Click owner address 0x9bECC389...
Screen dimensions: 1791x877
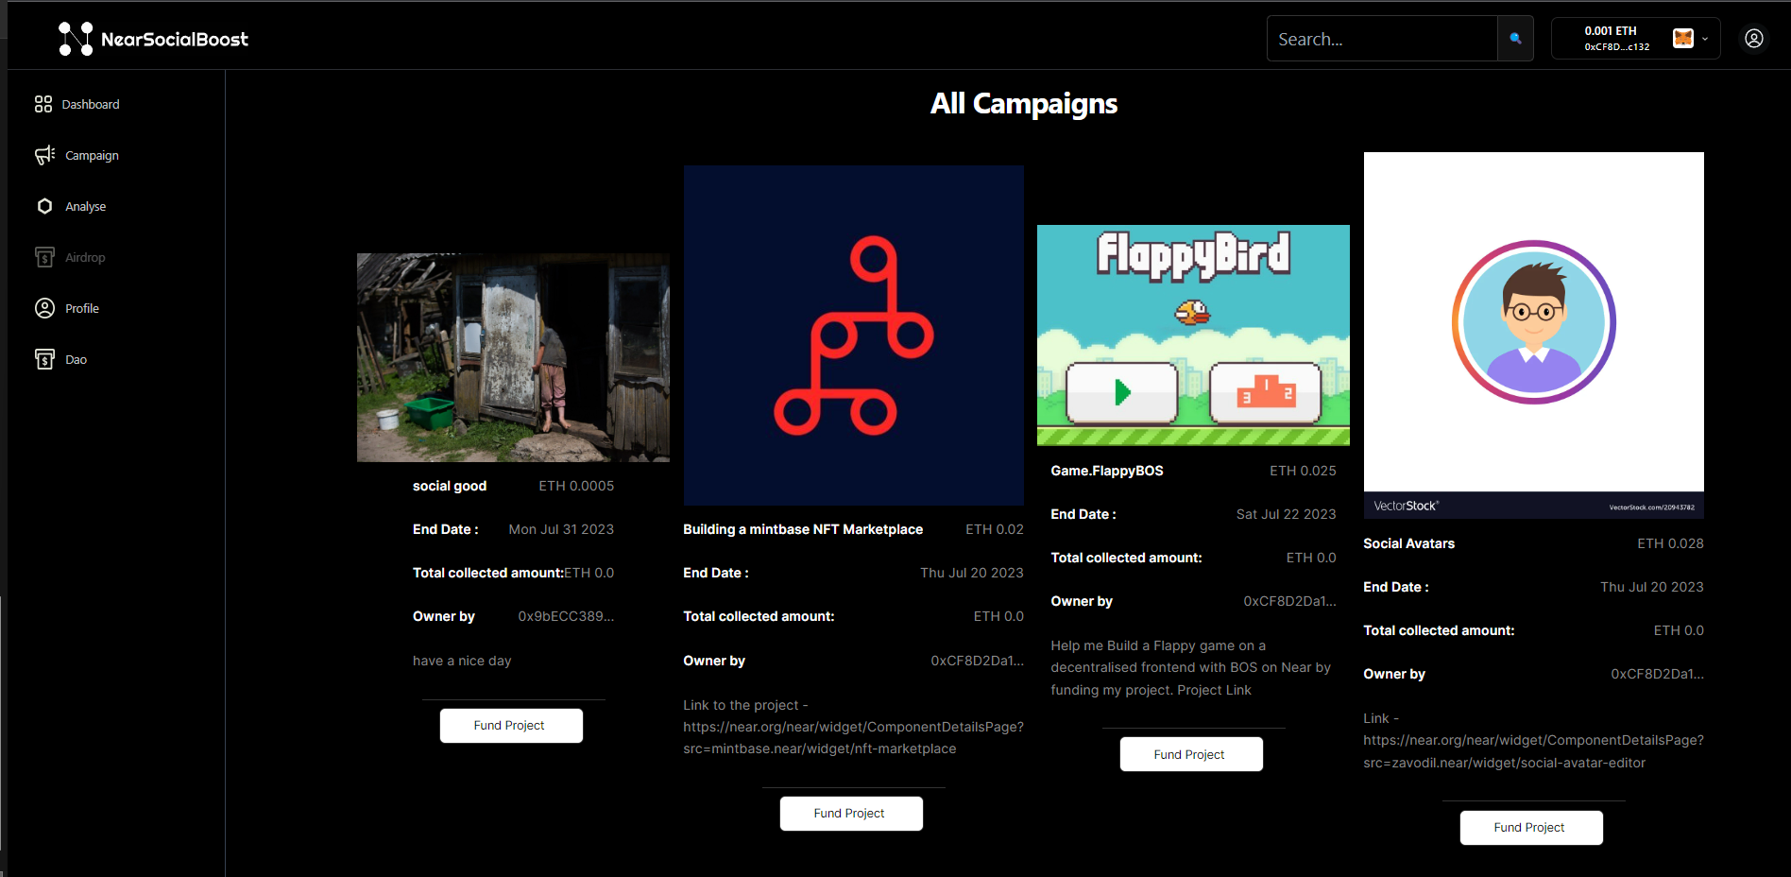click(x=566, y=616)
